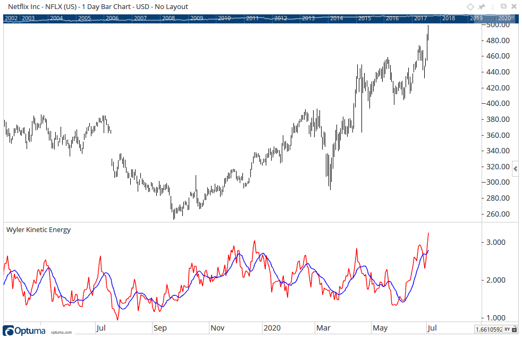Image resolution: width=522 pixels, height=338 pixels.
Task: Toggle the scale lock padlock icon
Action: (x=515, y=329)
